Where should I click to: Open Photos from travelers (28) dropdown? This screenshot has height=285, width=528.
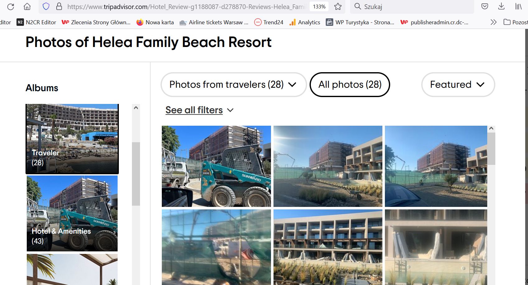[x=233, y=85]
